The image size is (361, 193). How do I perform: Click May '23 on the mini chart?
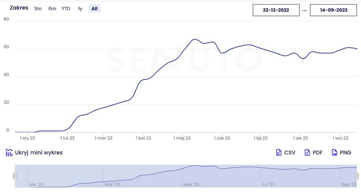(191, 184)
